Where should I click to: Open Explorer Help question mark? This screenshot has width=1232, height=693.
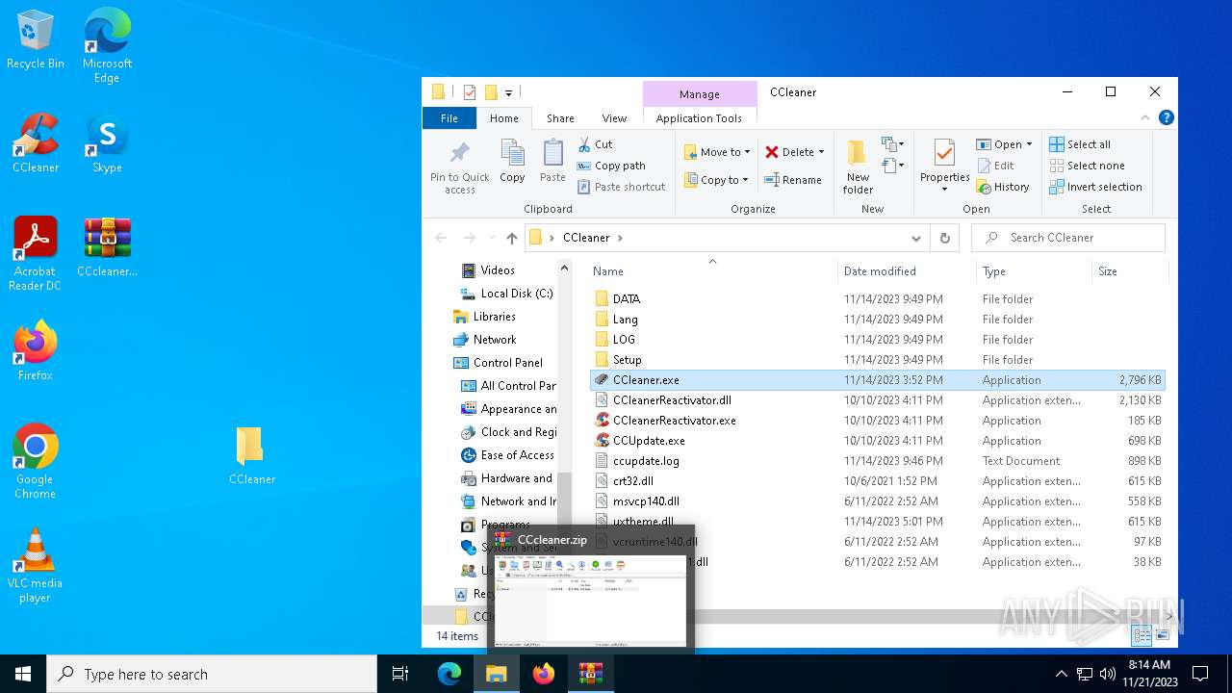coord(1166,118)
